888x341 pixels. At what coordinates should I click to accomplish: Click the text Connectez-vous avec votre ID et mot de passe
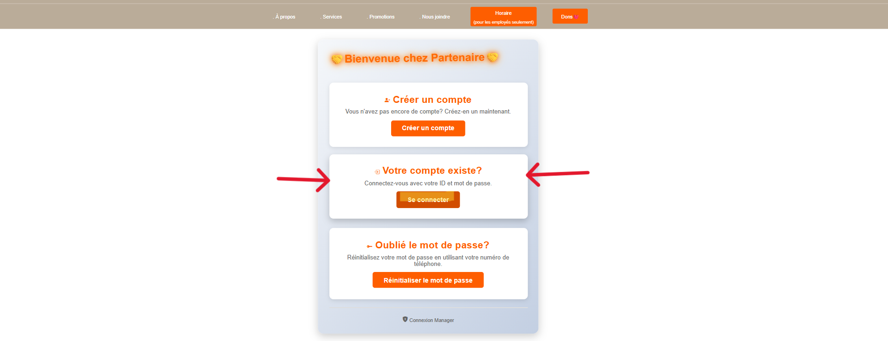(x=428, y=183)
